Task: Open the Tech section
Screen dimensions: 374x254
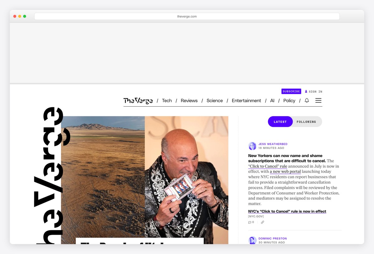Action: point(167,100)
